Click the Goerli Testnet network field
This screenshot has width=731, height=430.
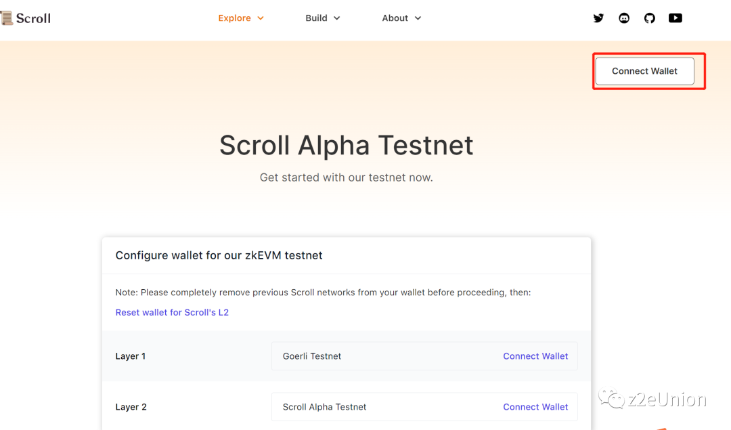[312, 356]
